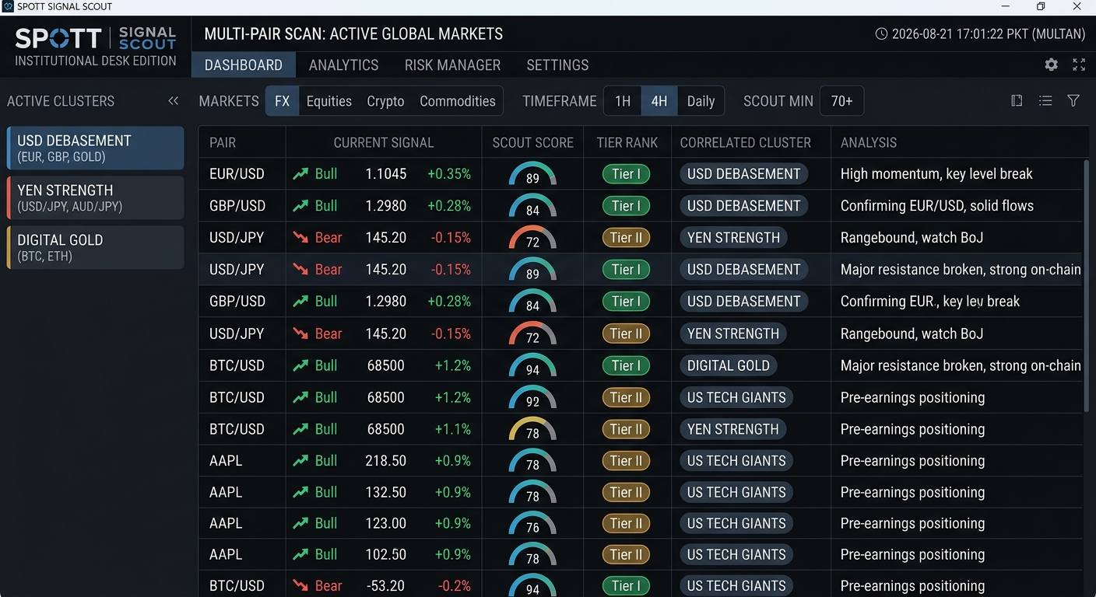Click the bull arrow in AAPL 218.50 row
Viewport: 1096px width, 597px height.
(x=300, y=461)
